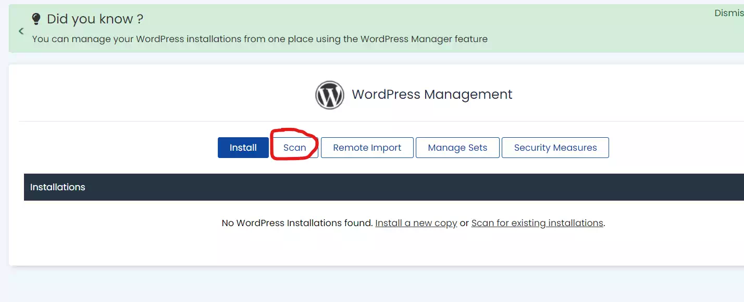Select Remote Import
The height and width of the screenshot is (302, 744).
pos(367,148)
